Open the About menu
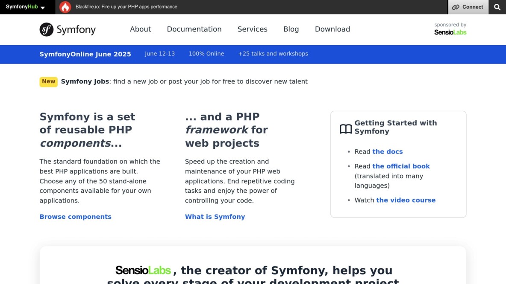 (140, 29)
